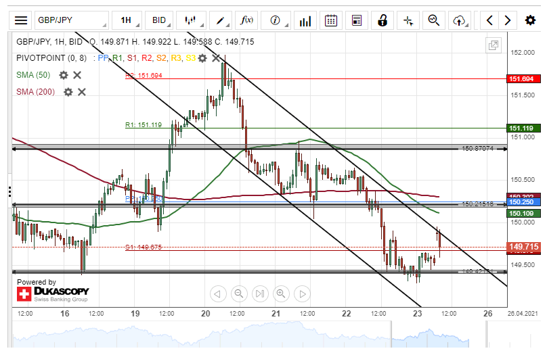Image resolution: width=547 pixels, height=355 pixels.
Task: Click the S1: 149.675 level label
Action: click(144, 247)
